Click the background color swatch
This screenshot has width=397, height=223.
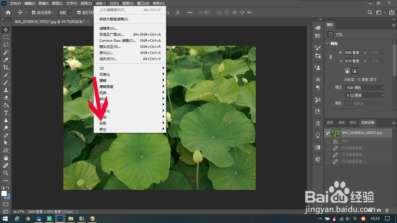coord(8,197)
